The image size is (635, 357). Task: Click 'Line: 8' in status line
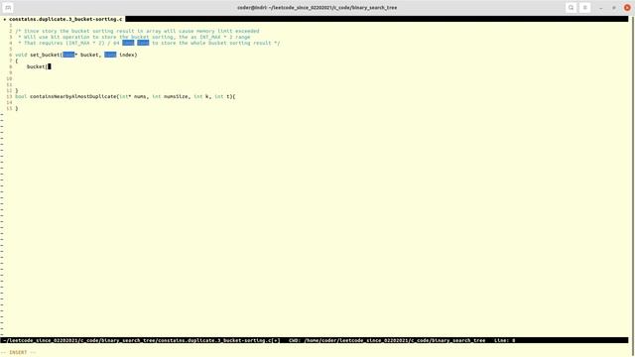pyautogui.click(x=505, y=340)
